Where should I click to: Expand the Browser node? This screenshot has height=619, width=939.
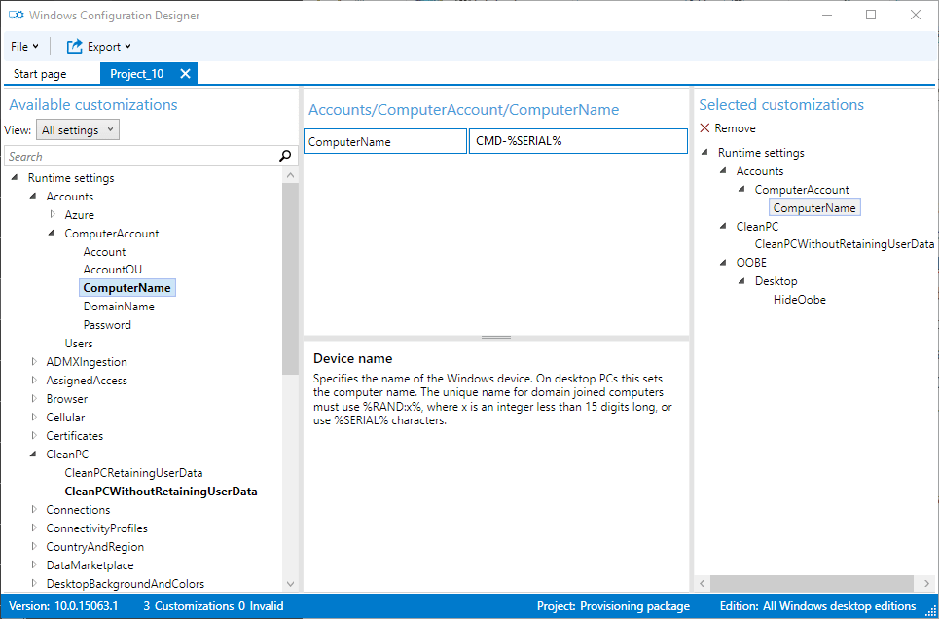click(x=34, y=399)
